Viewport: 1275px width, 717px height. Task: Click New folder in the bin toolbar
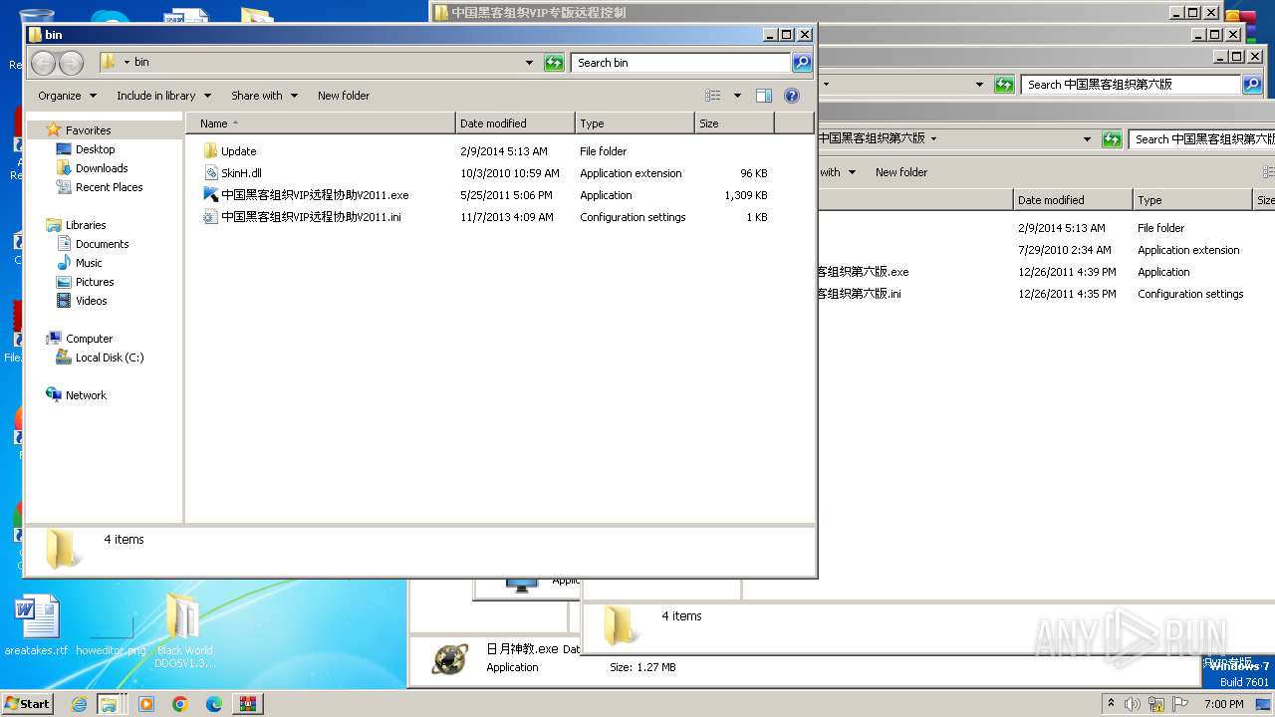tap(344, 96)
